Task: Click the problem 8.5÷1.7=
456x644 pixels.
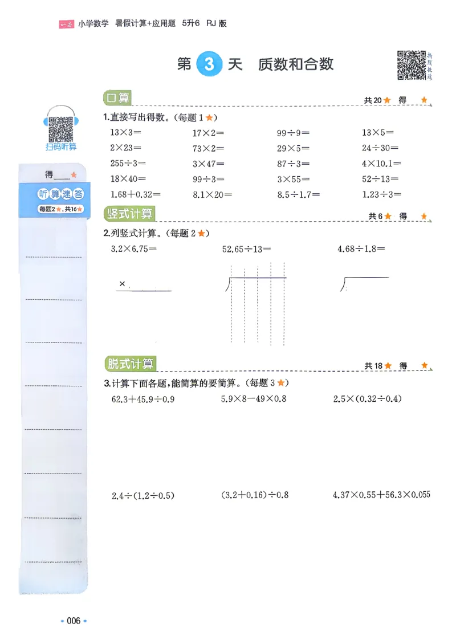Action: click(x=298, y=195)
